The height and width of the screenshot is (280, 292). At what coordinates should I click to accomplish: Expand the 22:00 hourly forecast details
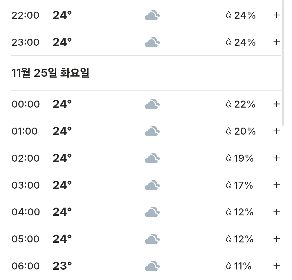tap(277, 15)
